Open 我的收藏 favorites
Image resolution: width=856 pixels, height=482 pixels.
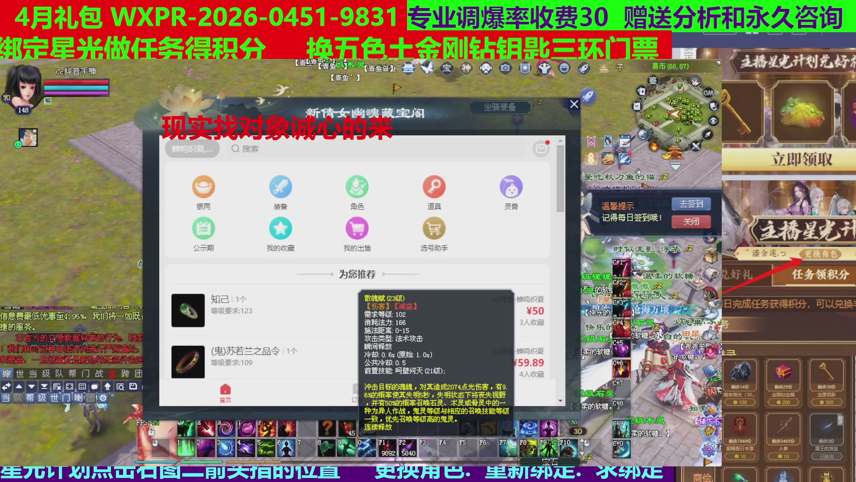(x=280, y=234)
